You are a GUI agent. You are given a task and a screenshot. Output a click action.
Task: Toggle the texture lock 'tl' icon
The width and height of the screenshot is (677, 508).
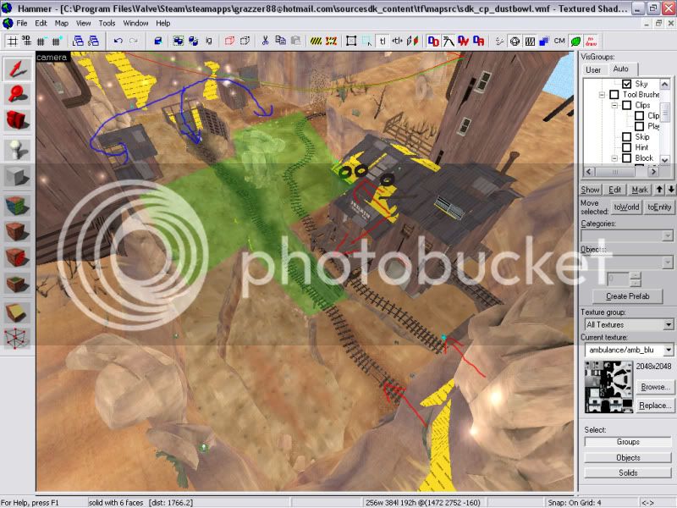pyautogui.click(x=383, y=41)
